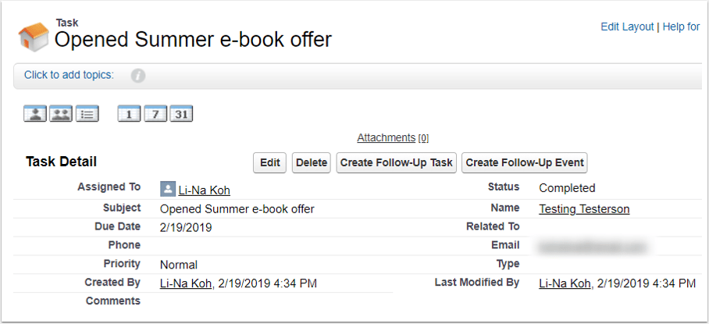The width and height of the screenshot is (709, 324).
Task: Click Li-Na Koh's profile avatar icon
Action: pyautogui.click(x=168, y=190)
